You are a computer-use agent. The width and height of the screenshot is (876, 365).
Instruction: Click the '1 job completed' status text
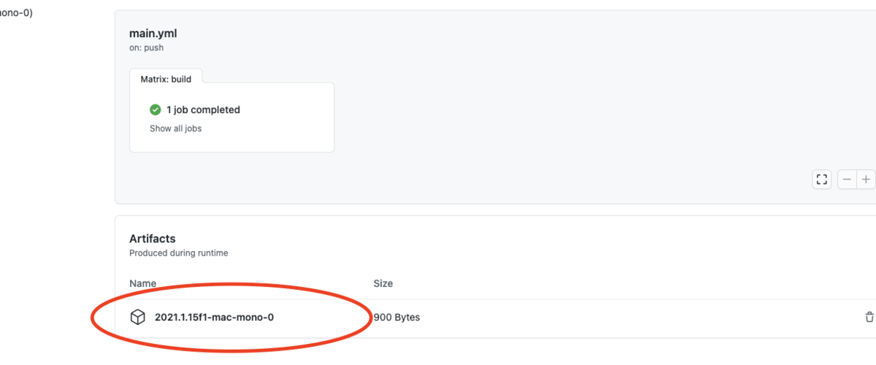pyautogui.click(x=203, y=109)
